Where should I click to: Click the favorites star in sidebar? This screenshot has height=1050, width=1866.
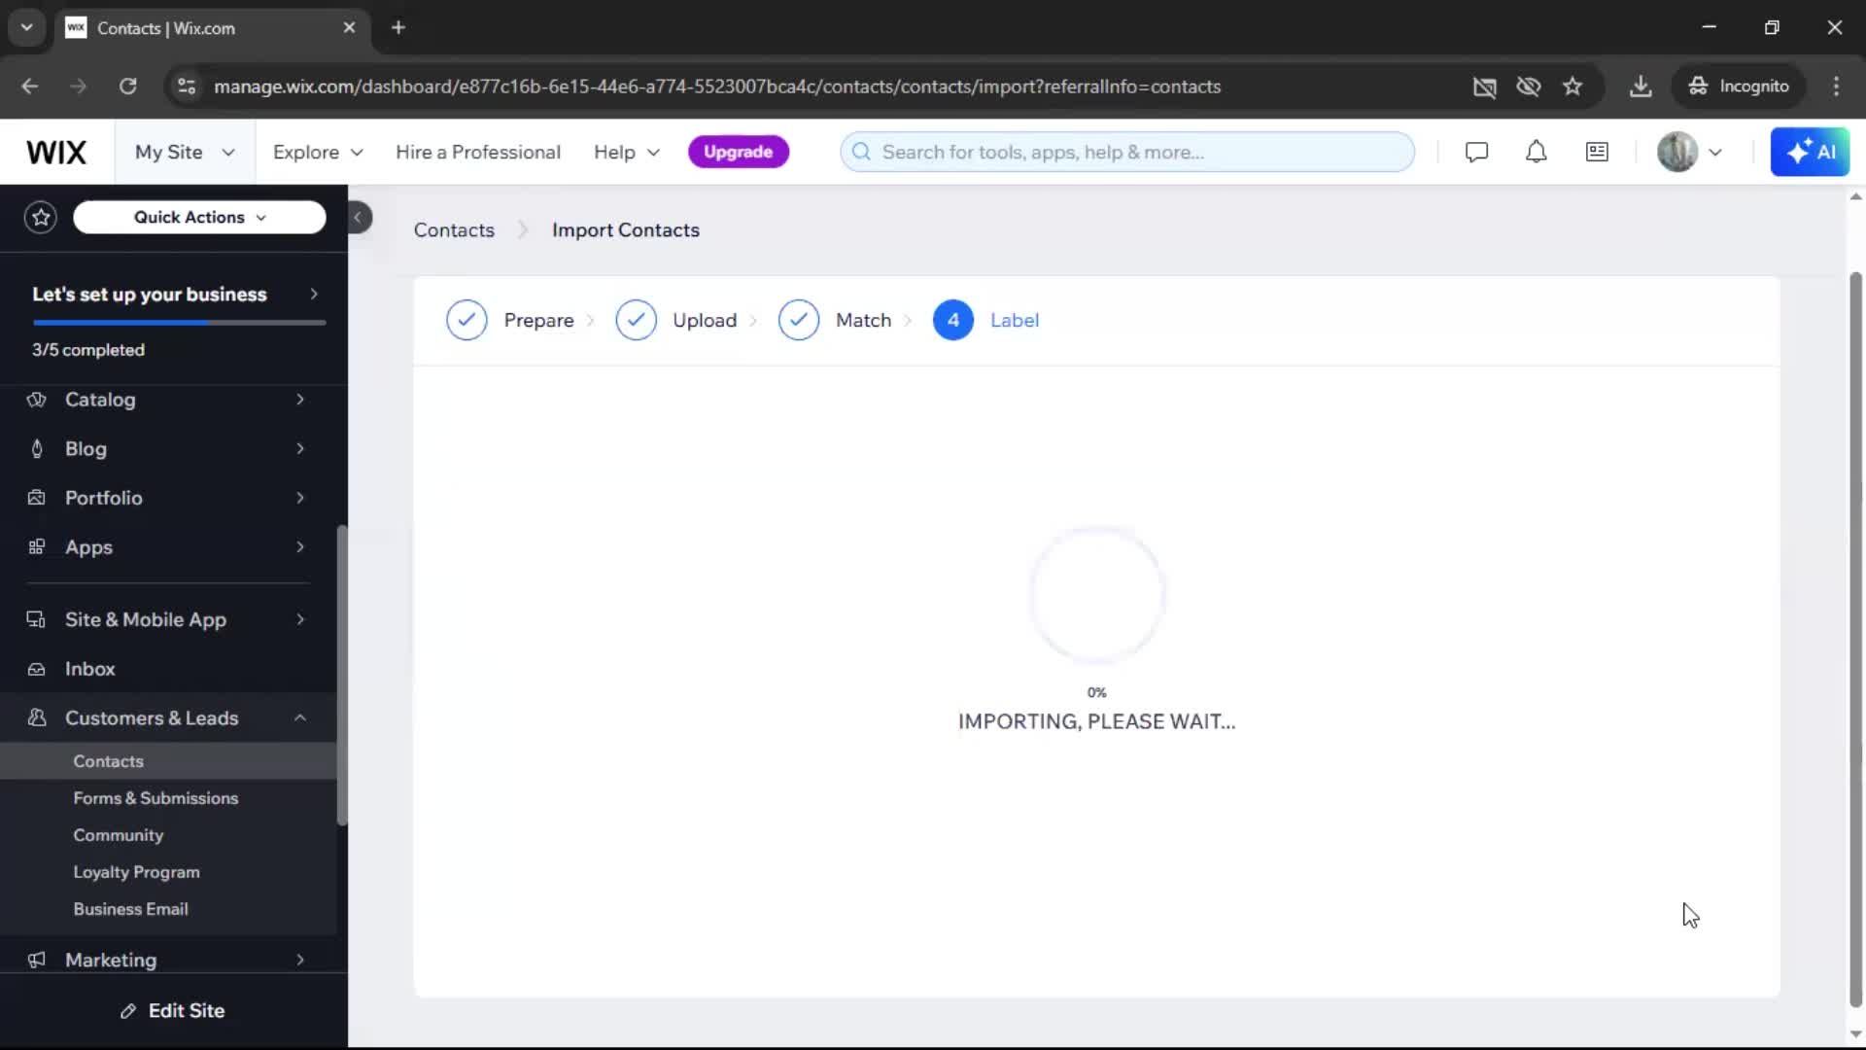pyautogui.click(x=41, y=218)
